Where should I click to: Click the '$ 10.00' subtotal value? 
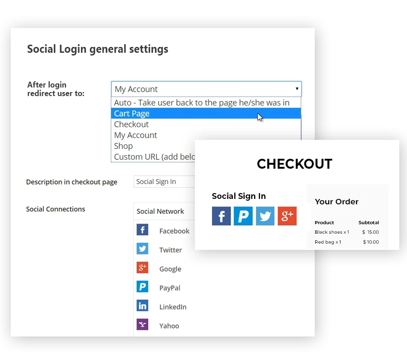point(371,242)
